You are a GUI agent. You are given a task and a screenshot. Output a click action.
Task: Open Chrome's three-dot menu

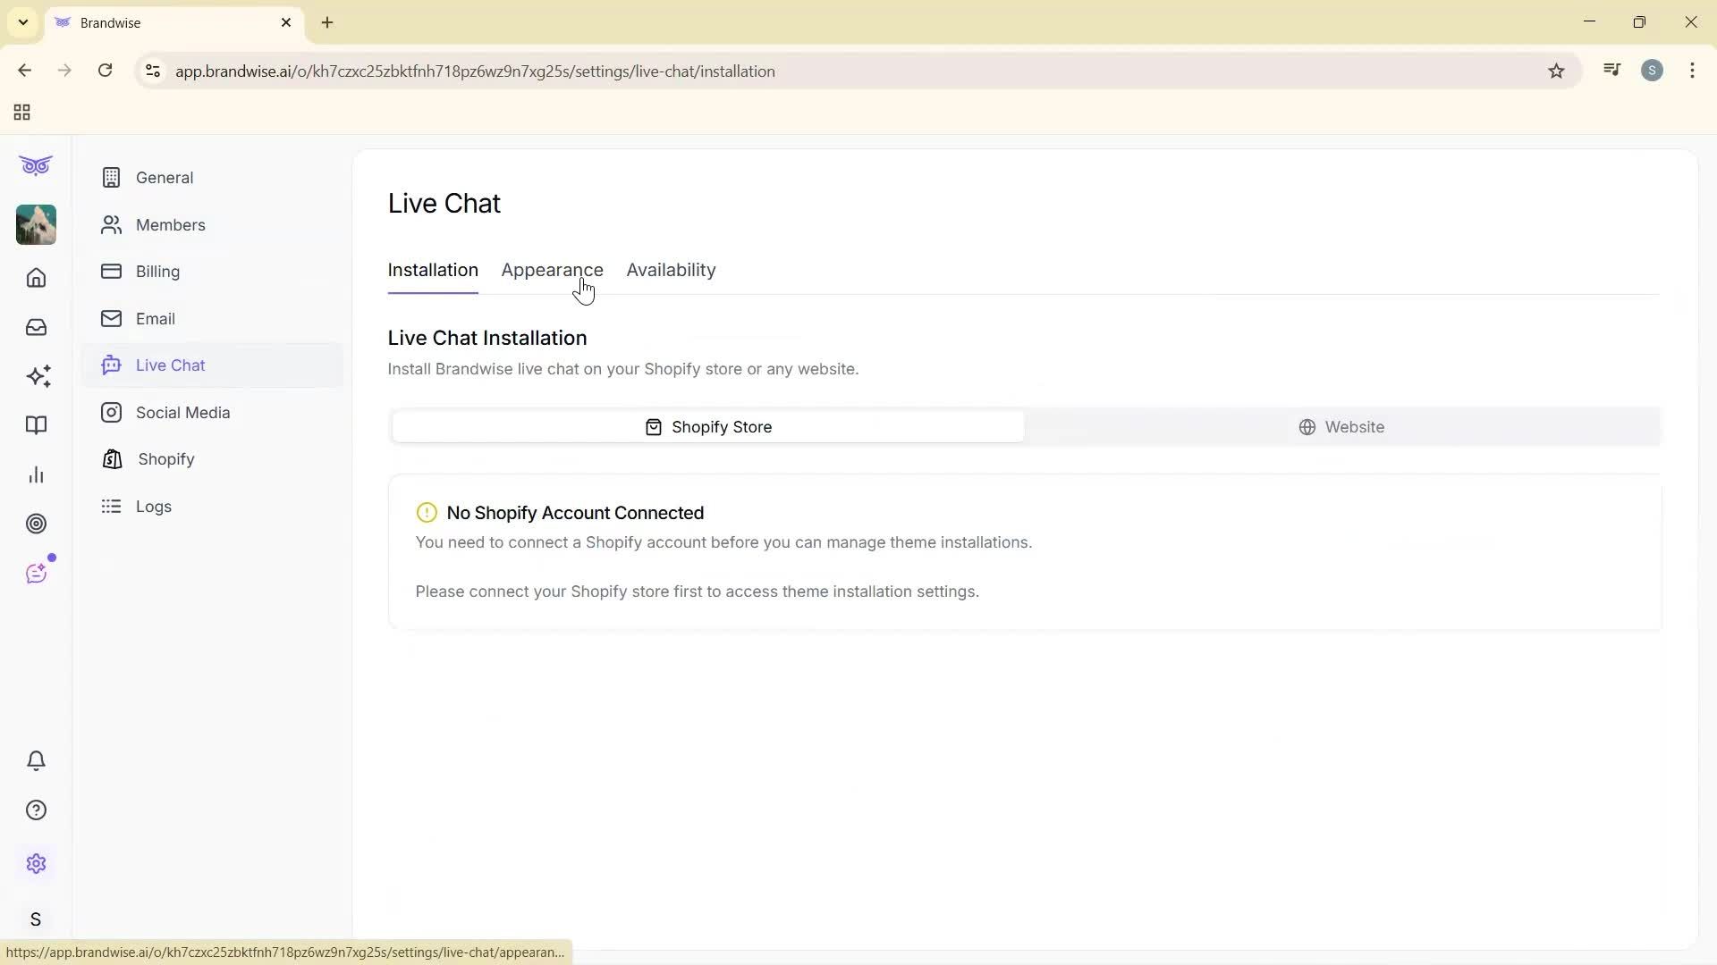tap(1692, 71)
